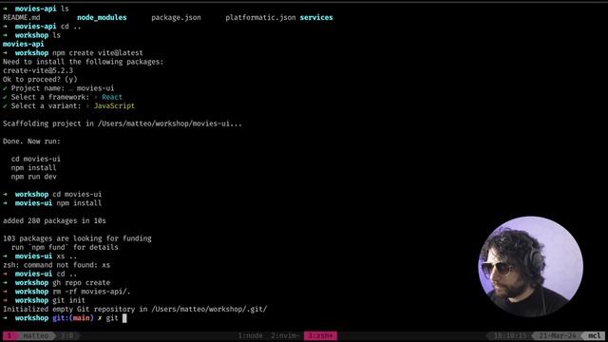
Task: Click the 'rm -rf movies-api/.' command
Action: point(91,292)
